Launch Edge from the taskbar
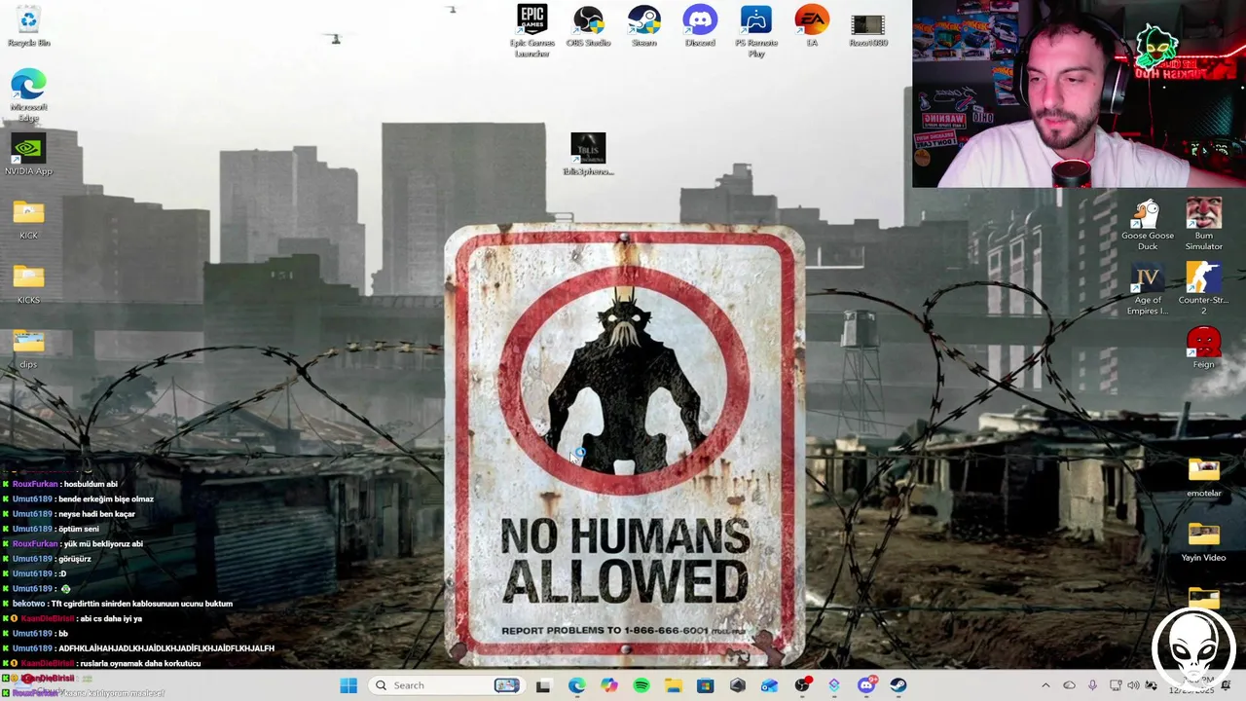The height and width of the screenshot is (701, 1246). coord(576,685)
